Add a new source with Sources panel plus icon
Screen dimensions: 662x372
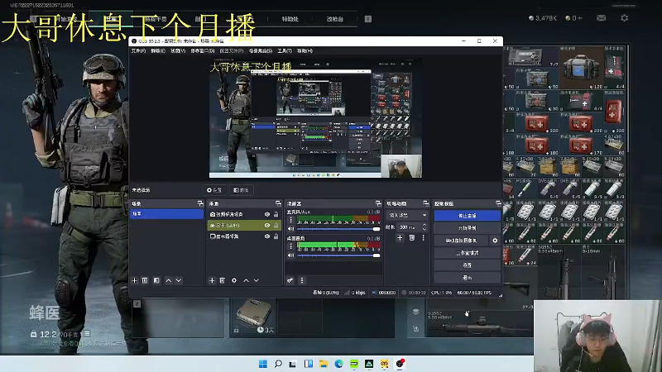click(212, 280)
